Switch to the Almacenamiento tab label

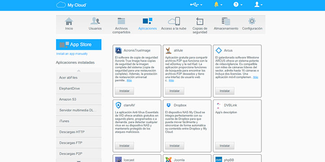click(226, 28)
